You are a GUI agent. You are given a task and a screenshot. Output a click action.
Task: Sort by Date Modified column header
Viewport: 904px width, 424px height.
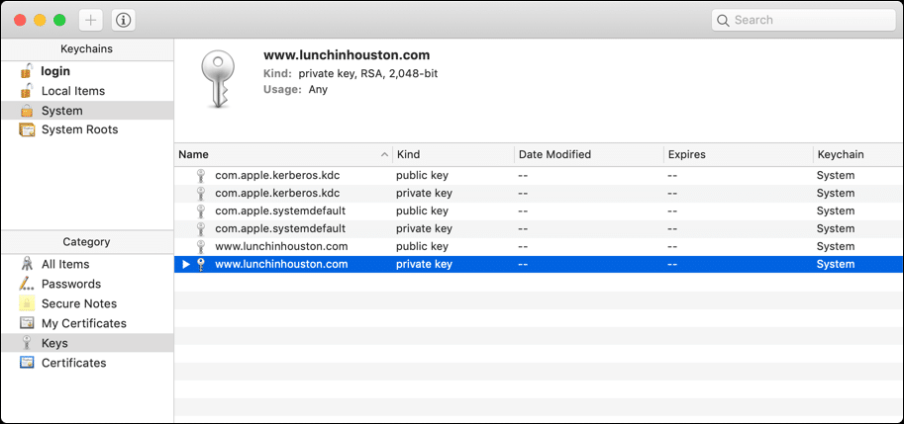point(588,154)
